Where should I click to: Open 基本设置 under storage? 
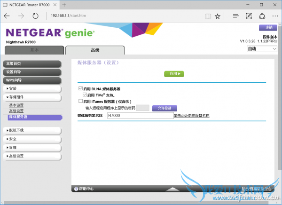pyautogui.click(x=16, y=105)
